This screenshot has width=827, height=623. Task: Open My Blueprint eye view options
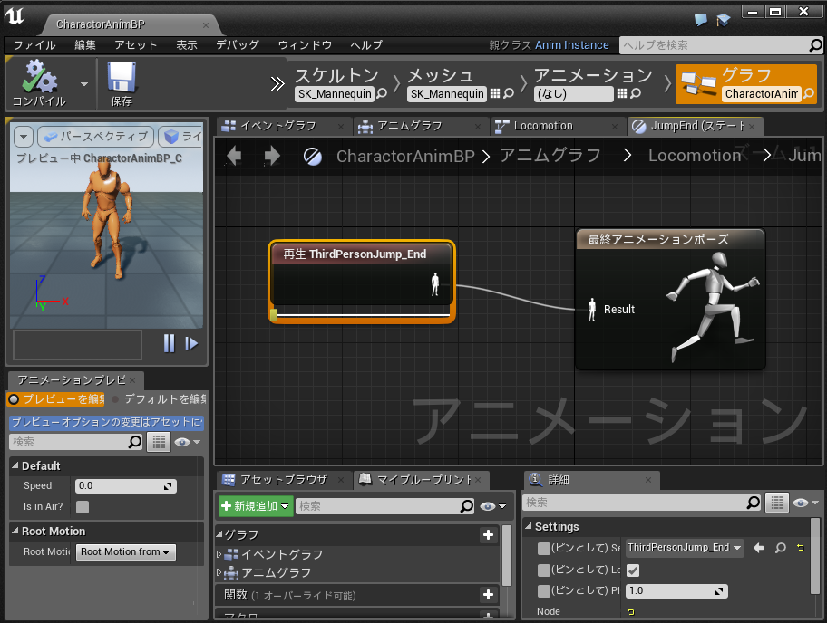(493, 506)
